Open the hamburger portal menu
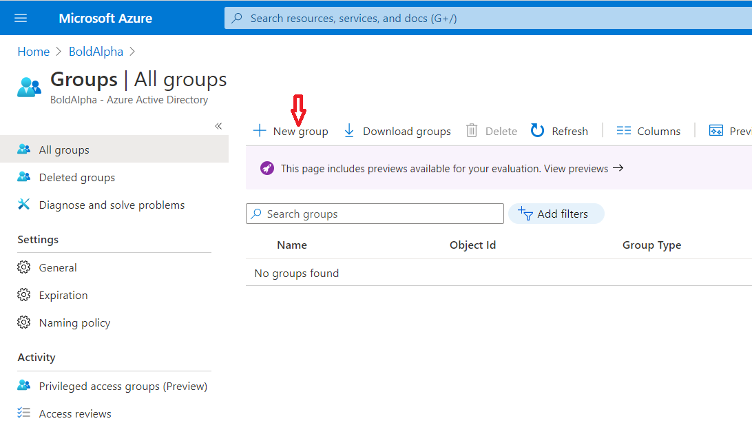Screen dimensions: 752x432 coord(21,18)
